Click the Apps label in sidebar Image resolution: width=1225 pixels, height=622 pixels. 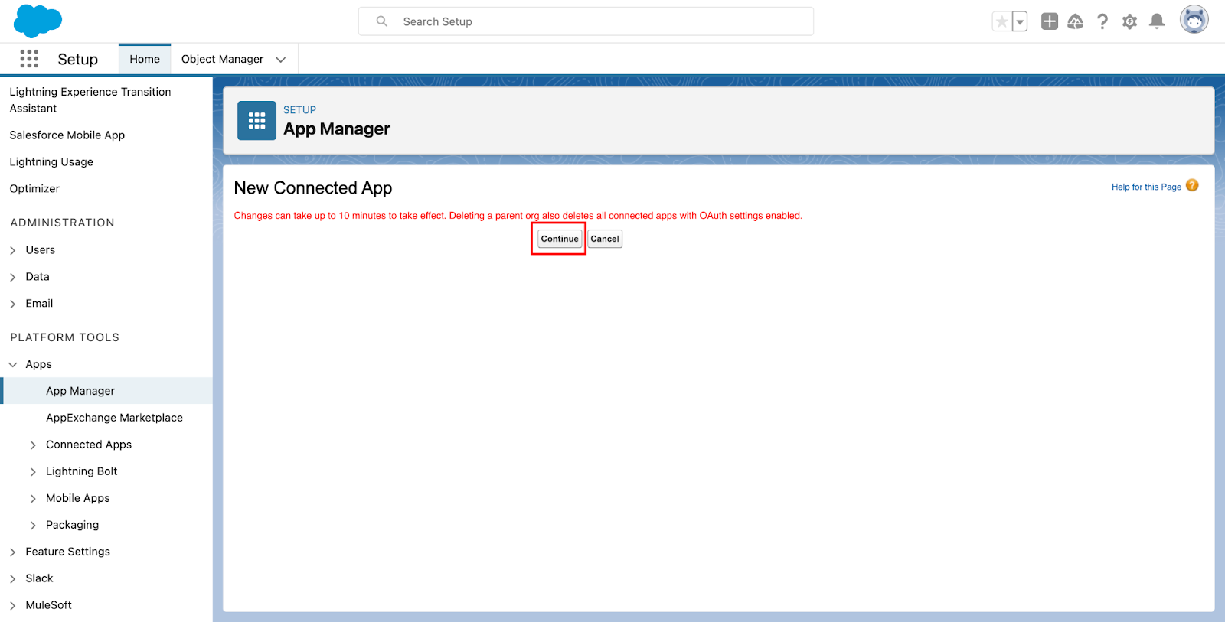(x=38, y=365)
